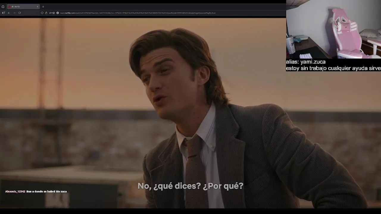
Task: Open the tab overview icon
Action: 3,7
